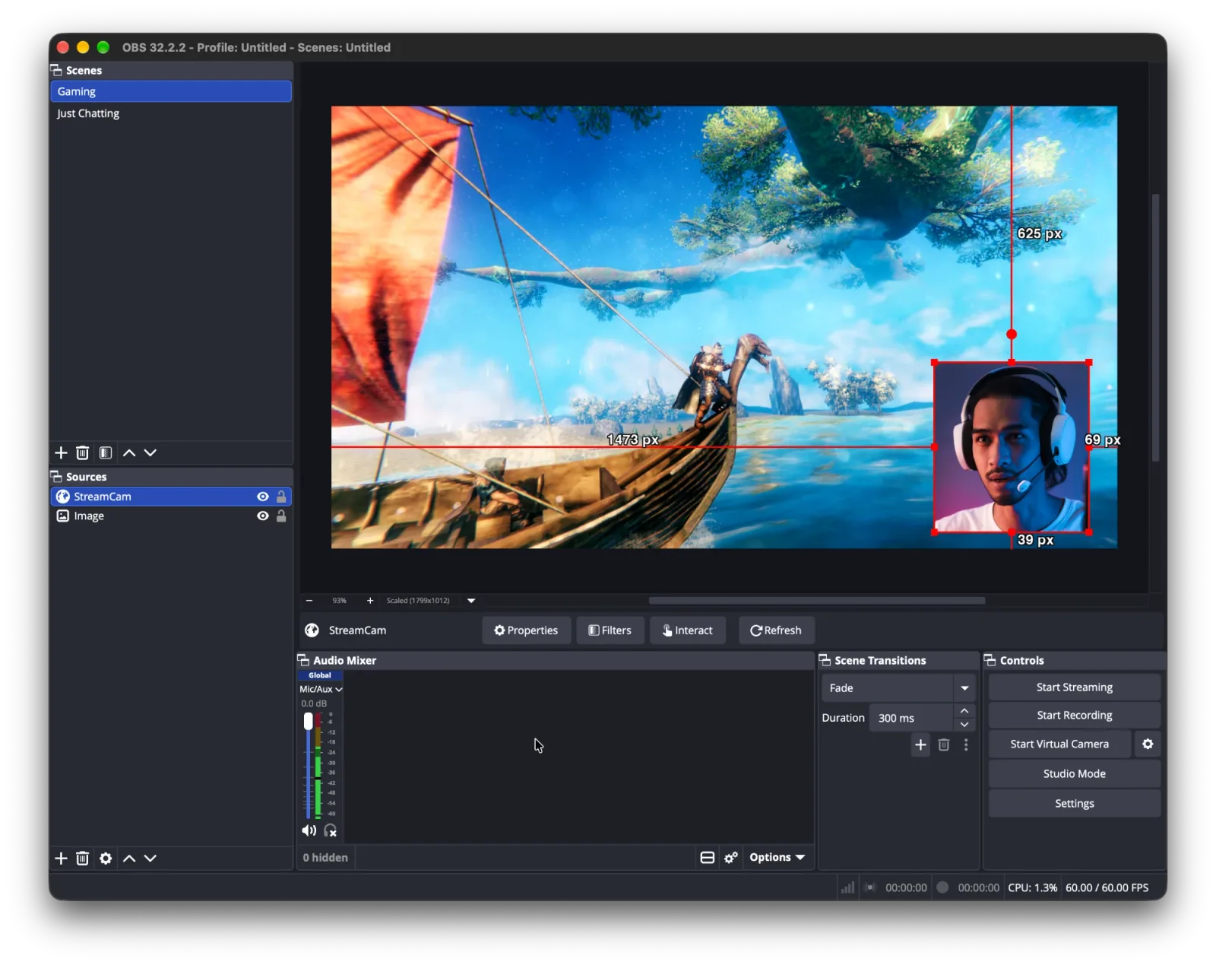Screen dimensions: 1216x965
Task: Delete configurable transition trash icon
Action: (944, 744)
